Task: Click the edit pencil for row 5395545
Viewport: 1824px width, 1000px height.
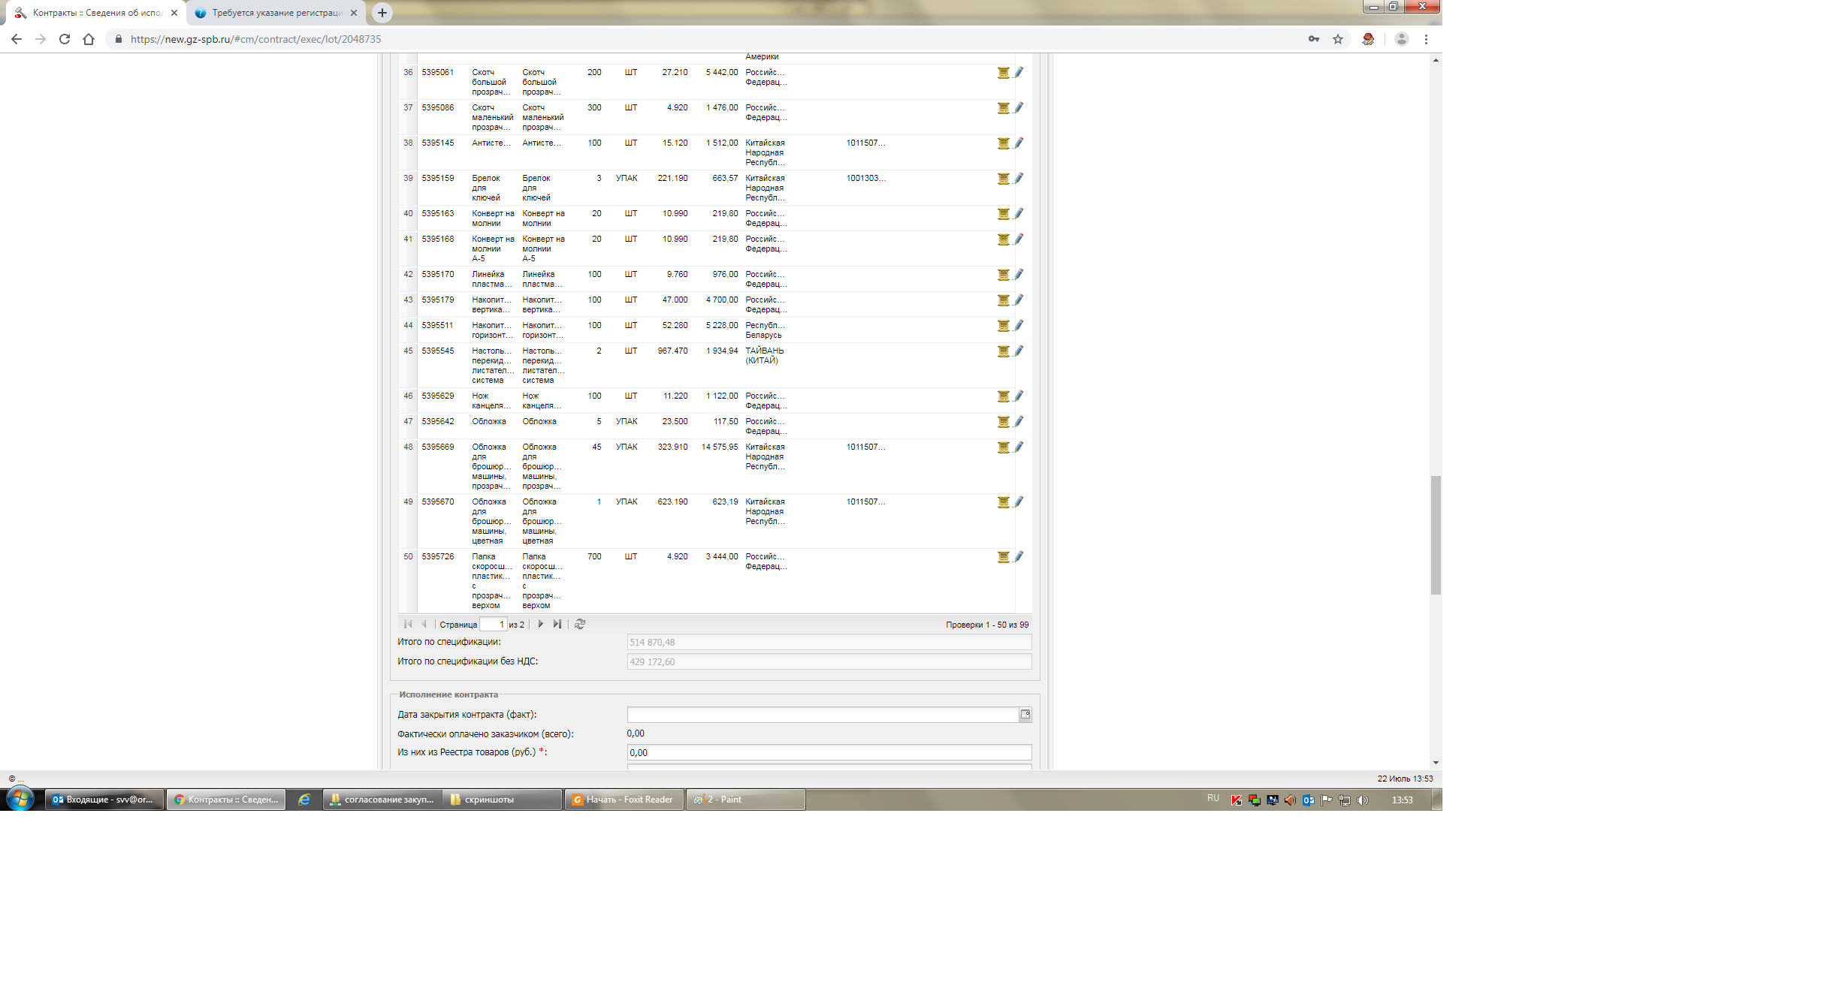Action: 1019,351
